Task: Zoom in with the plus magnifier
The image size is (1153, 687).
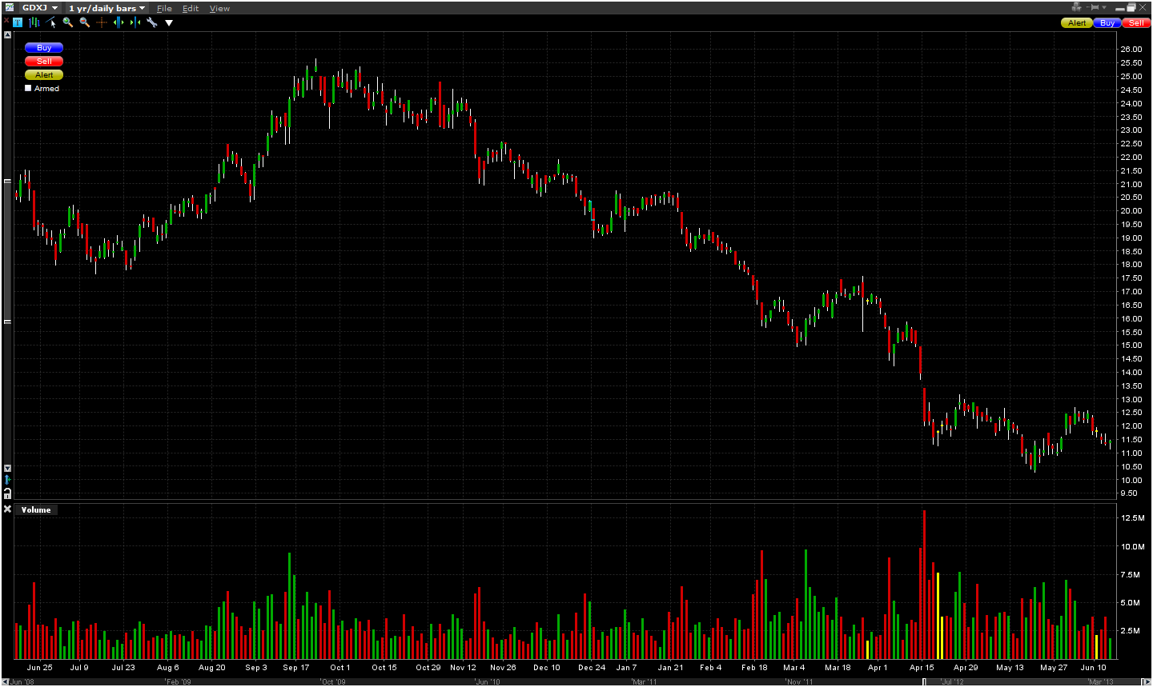Action: (68, 22)
